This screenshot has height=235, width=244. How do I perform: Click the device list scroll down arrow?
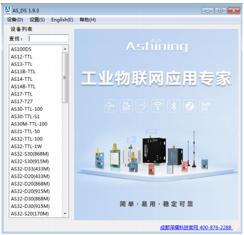pos(65,214)
